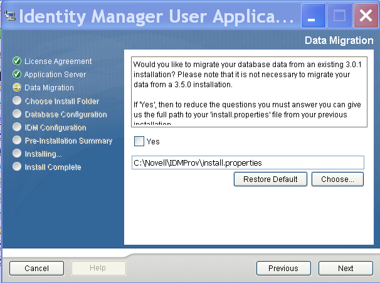The height and width of the screenshot is (283, 380).
Task: Click the Application Server green checkmark icon
Action: pyautogui.click(x=17, y=75)
